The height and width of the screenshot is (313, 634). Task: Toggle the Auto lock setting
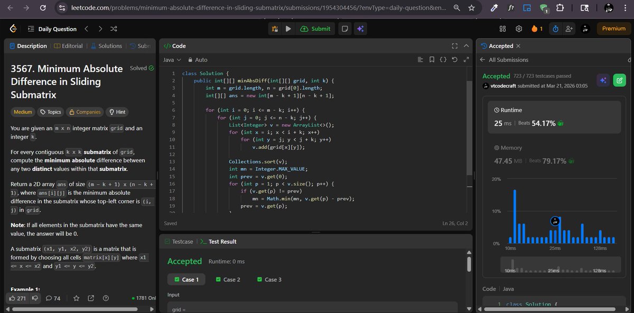(x=198, y=60)
